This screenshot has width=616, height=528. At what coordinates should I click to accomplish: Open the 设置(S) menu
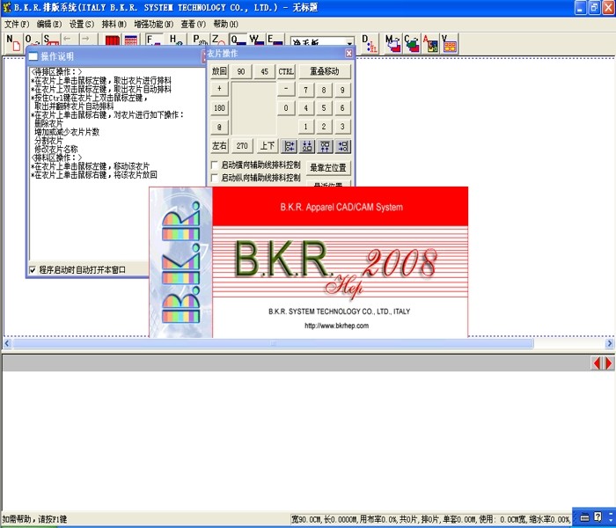(82, 25)
